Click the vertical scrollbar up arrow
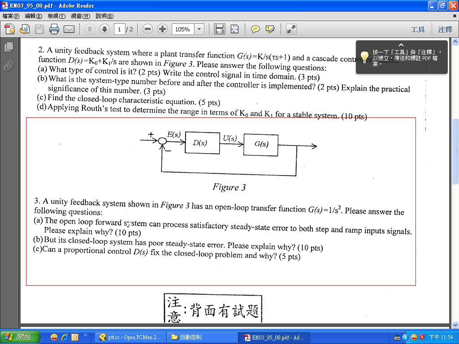Screen dimensions: 459x344 point(455,42)
